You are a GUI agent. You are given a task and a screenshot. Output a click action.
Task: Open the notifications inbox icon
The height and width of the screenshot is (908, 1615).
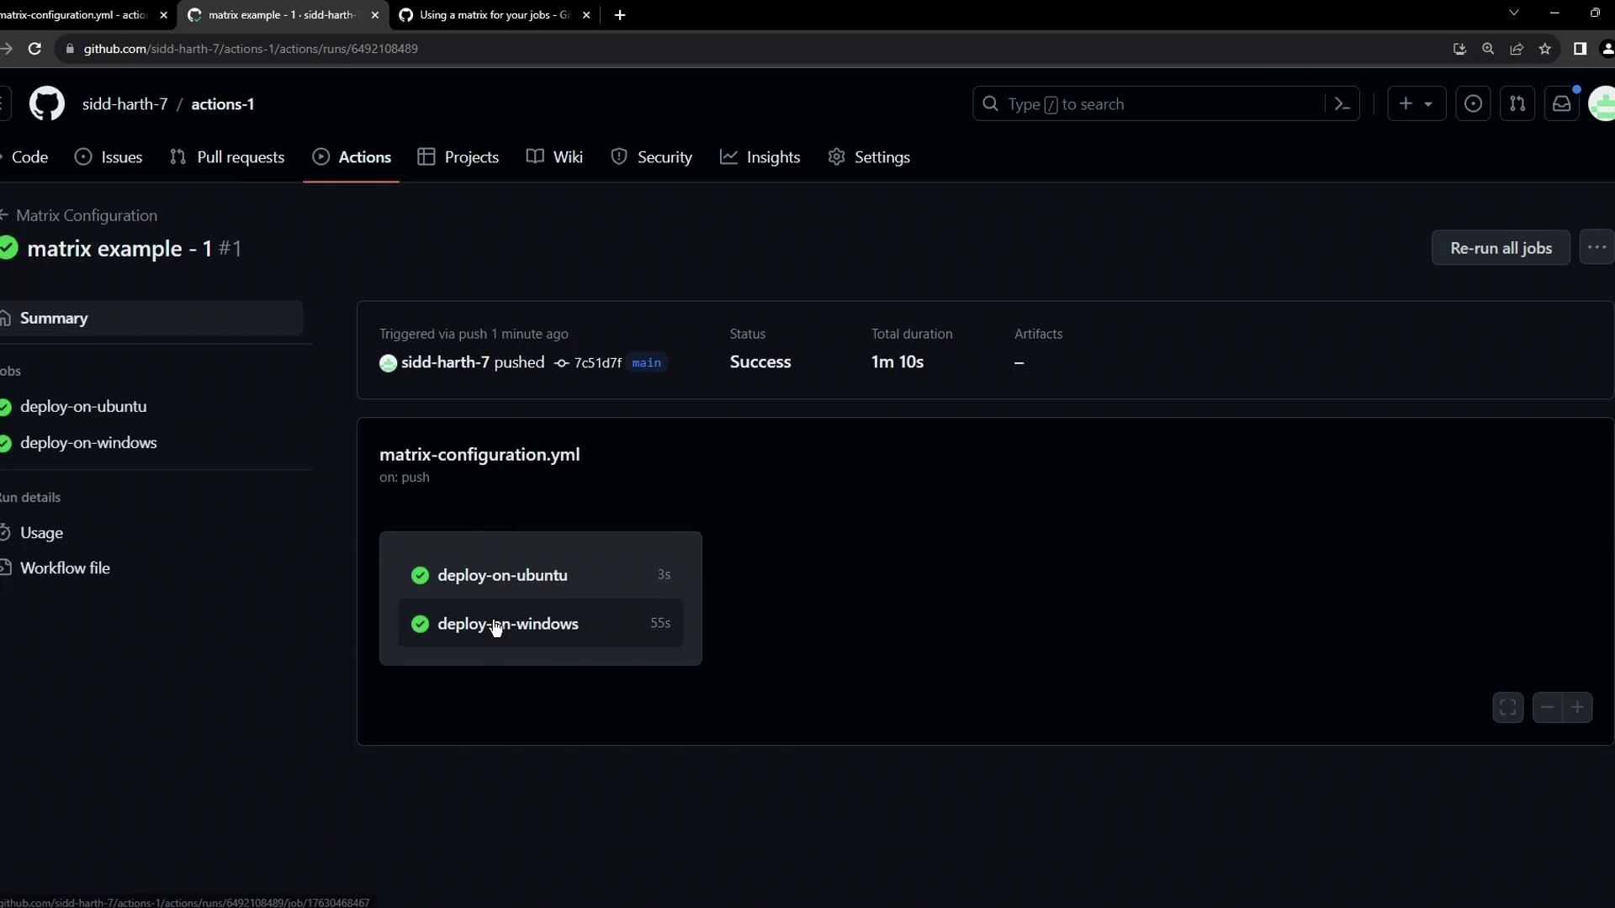click(1561, 104)
